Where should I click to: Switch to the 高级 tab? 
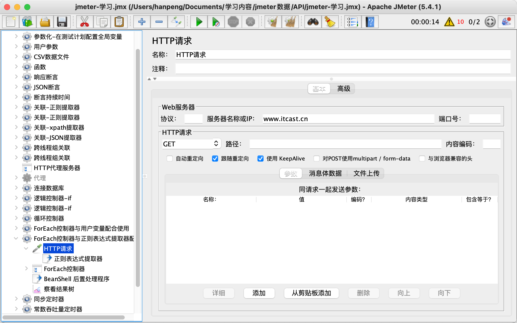pyautogui.click(x=344, y=89)
